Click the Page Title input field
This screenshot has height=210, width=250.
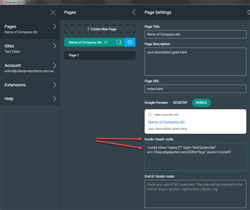195,34
